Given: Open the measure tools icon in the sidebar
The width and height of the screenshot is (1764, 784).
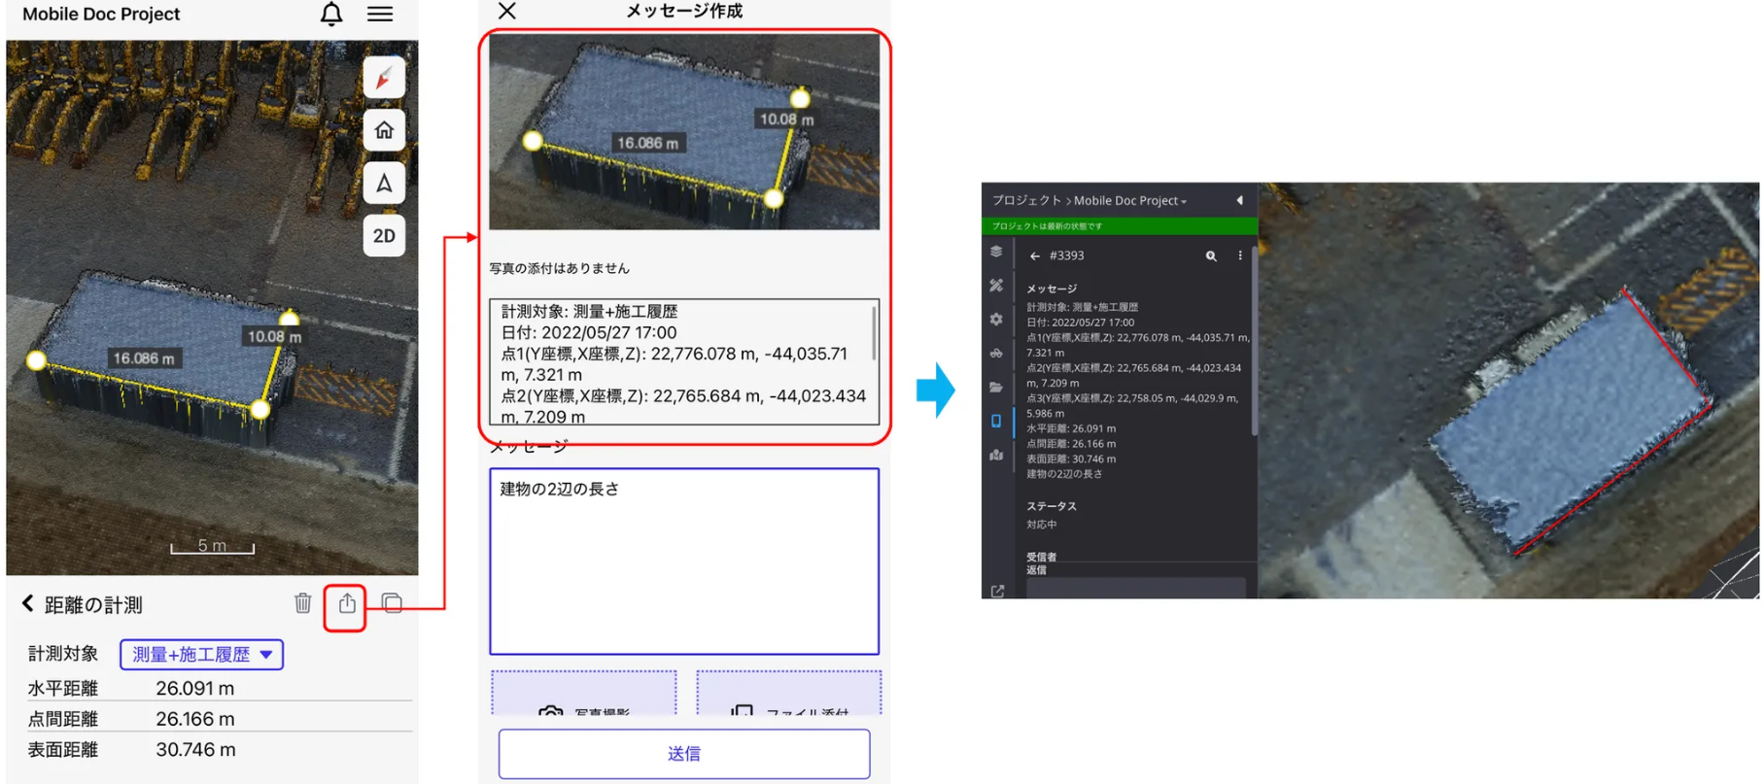Looking at the screenshot, I should point(996,286).
